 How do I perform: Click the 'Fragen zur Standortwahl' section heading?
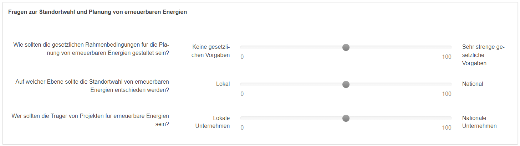[x=97, y=12]
